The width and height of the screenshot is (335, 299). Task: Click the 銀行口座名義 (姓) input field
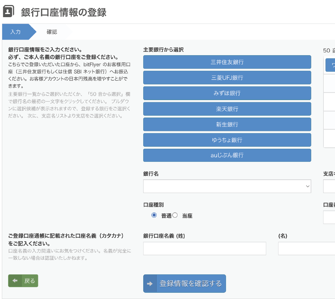point(205,248)
